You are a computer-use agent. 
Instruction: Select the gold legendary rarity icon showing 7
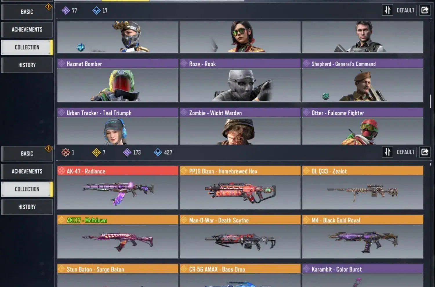tap(96, 152)
